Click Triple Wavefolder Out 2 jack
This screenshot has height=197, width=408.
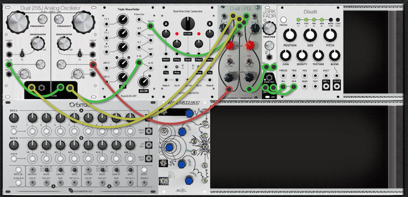(x=150, y=41)
